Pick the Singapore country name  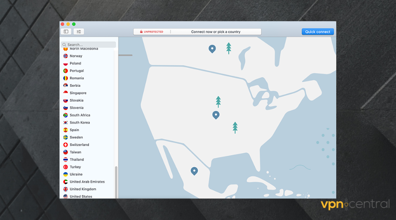click(x=78, y=93)
